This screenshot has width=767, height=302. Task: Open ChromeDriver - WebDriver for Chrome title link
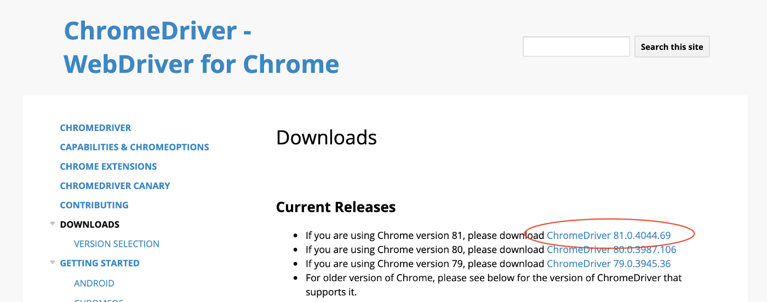tap(201, 47)
